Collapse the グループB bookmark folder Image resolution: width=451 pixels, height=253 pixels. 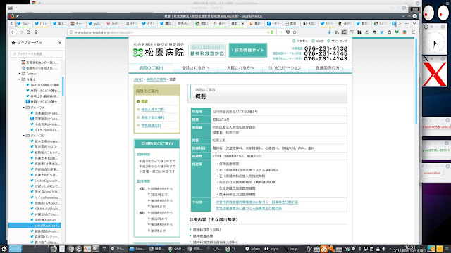[23, 136]
